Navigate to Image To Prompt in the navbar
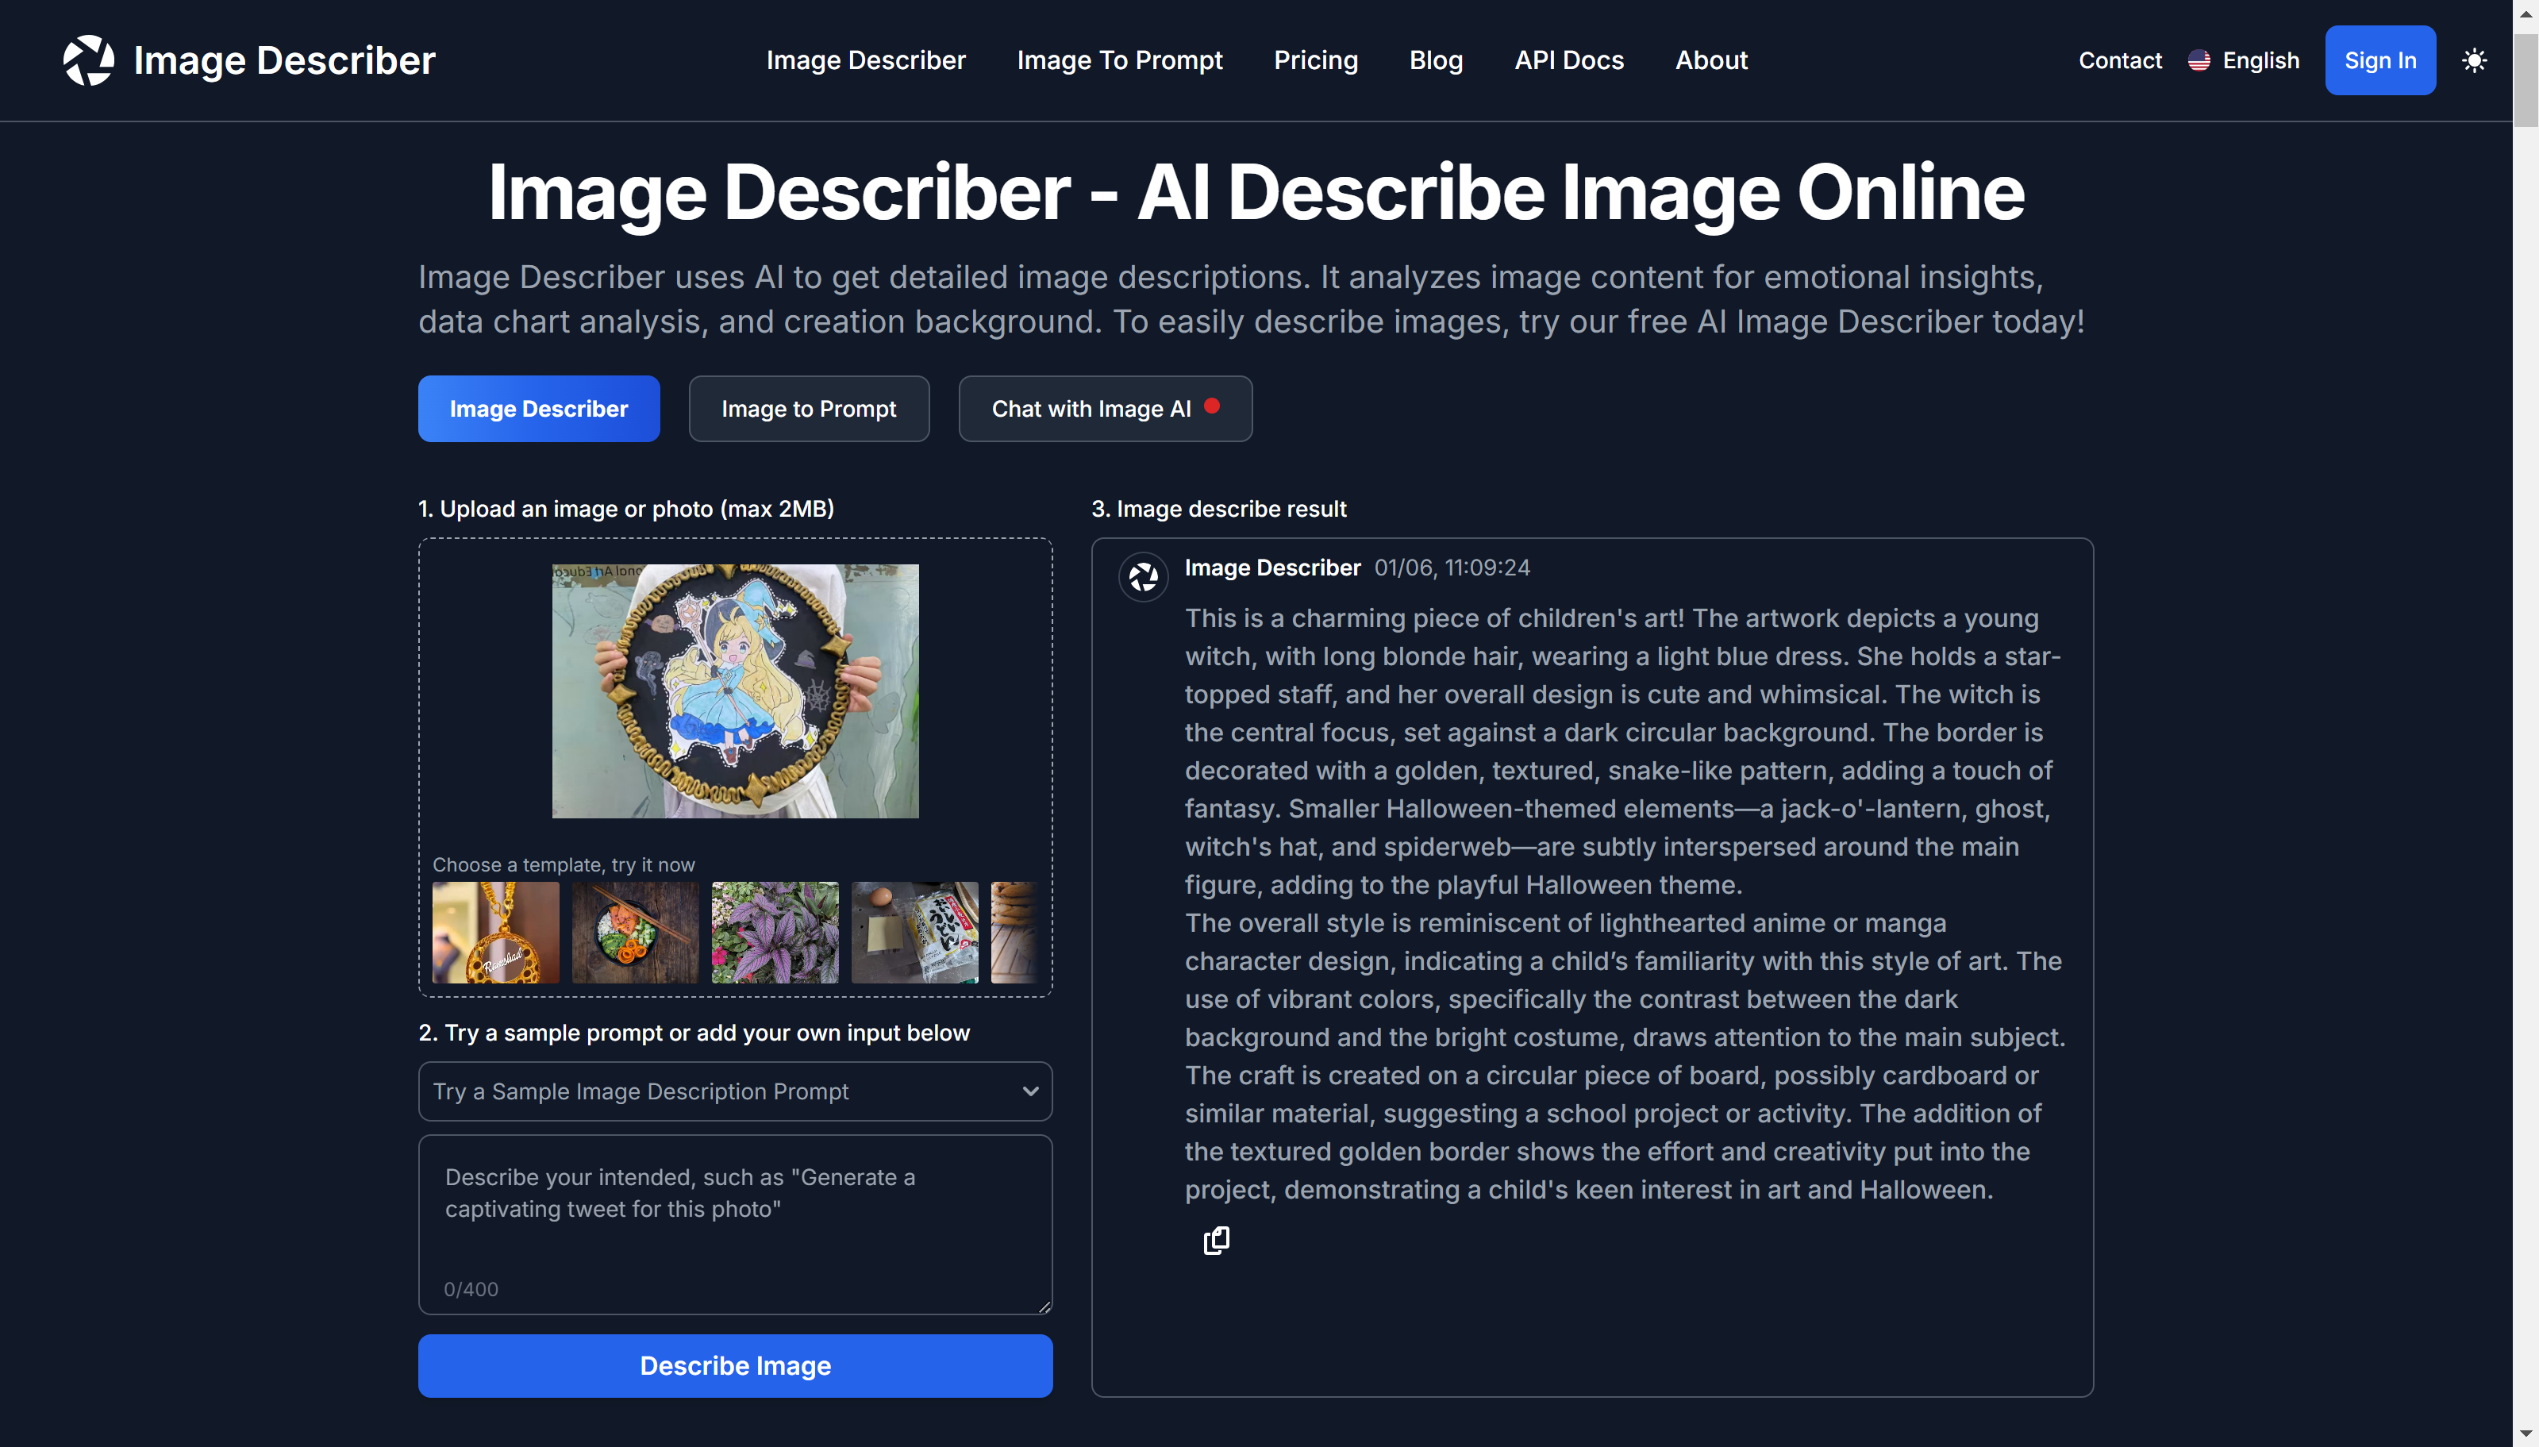Screen dimensions: 2539x1447 [x=1120, y=60]
